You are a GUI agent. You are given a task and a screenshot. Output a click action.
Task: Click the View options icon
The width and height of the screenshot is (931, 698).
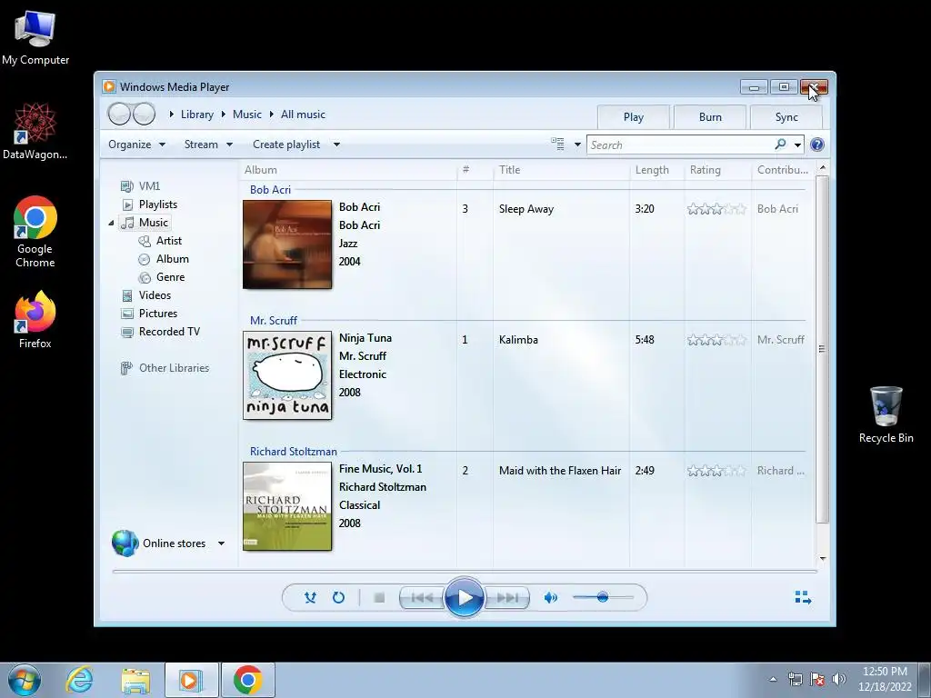point(557,145)
